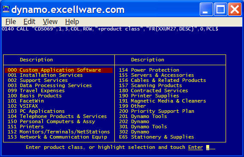
Task: Select 102 VSIFAX in the list
Action: [x=23, y=106]
